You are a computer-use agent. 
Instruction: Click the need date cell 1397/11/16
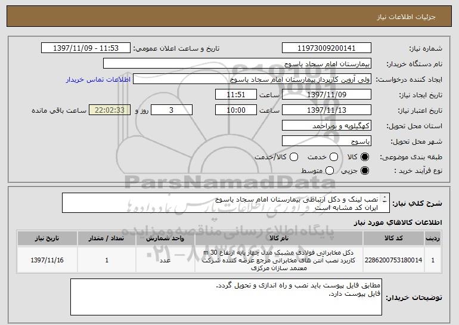pyautogui.click(x=47, y=260)
